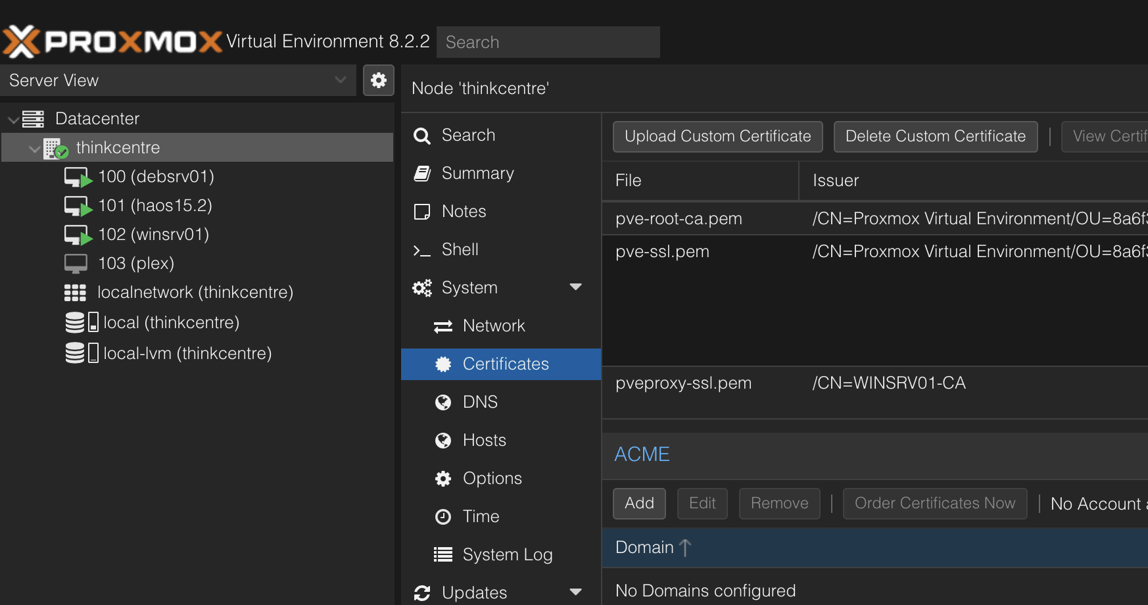The width and height of the screenshot is (1148, 605).
Task: Click the Hosts globe icon
Action: (443, 441)
